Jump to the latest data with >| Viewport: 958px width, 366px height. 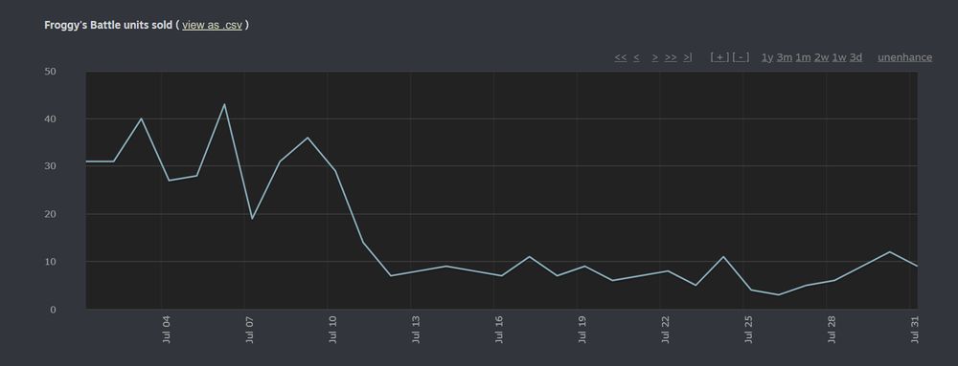pyautogui.click(x=687, y=57)
